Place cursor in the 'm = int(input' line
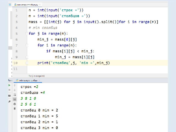The image size is (176, 132). click(59, 16)
